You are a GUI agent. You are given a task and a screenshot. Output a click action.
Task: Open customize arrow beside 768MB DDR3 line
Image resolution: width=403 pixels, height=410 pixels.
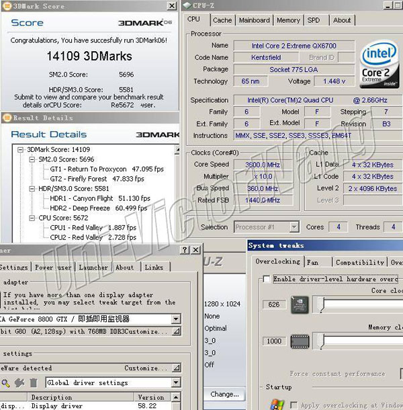(177, 331)
